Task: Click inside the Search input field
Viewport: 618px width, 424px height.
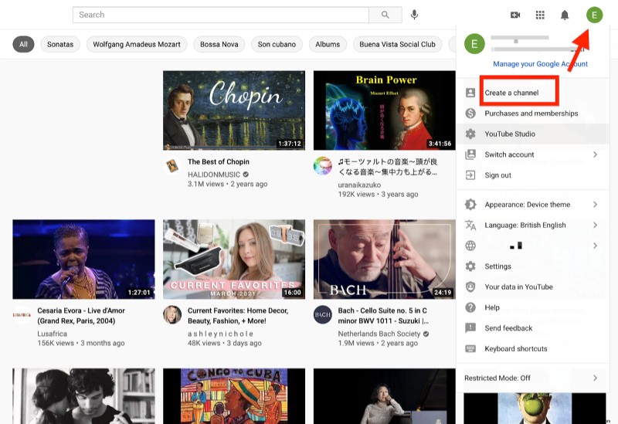Action: coord(222,15)
